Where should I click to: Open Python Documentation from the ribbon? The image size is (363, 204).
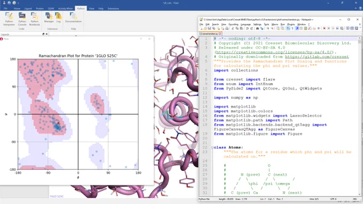coord(73,18)
